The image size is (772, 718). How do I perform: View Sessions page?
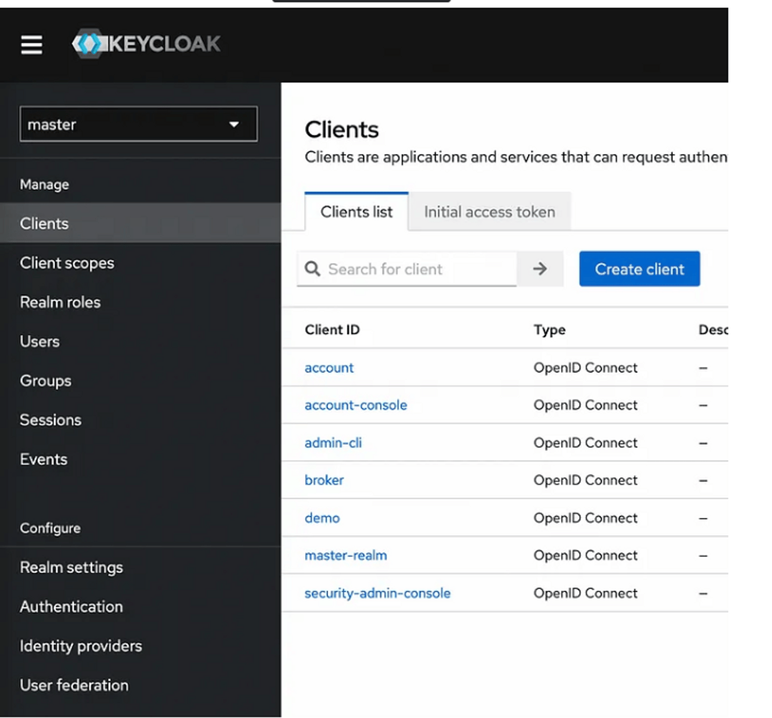(x=140, y=420)
